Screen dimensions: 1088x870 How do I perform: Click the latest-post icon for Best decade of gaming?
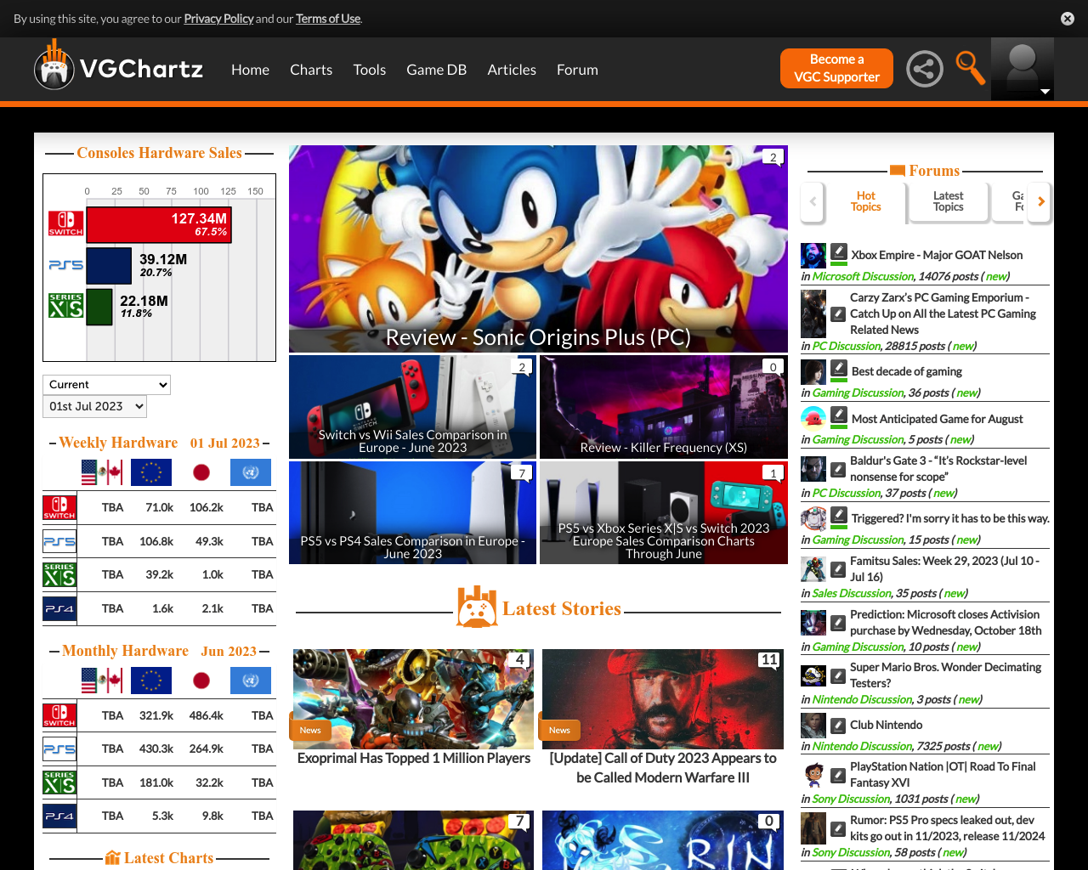839,370
